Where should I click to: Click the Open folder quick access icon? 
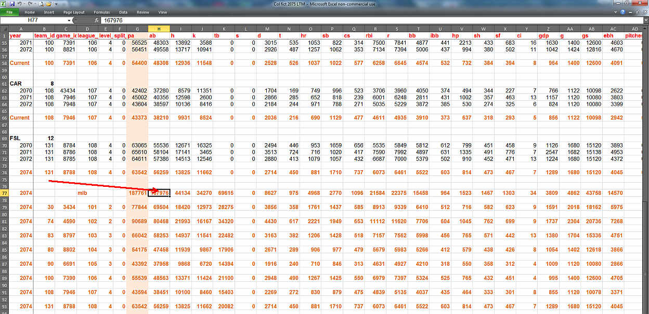click(x=48, y=4)
